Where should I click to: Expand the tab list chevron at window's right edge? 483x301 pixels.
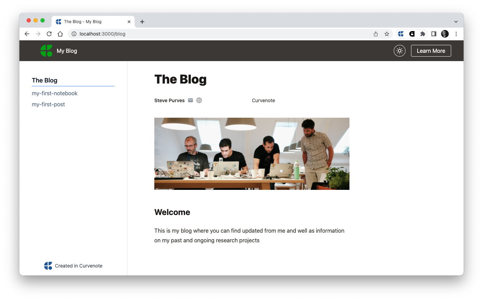(456, 21)
